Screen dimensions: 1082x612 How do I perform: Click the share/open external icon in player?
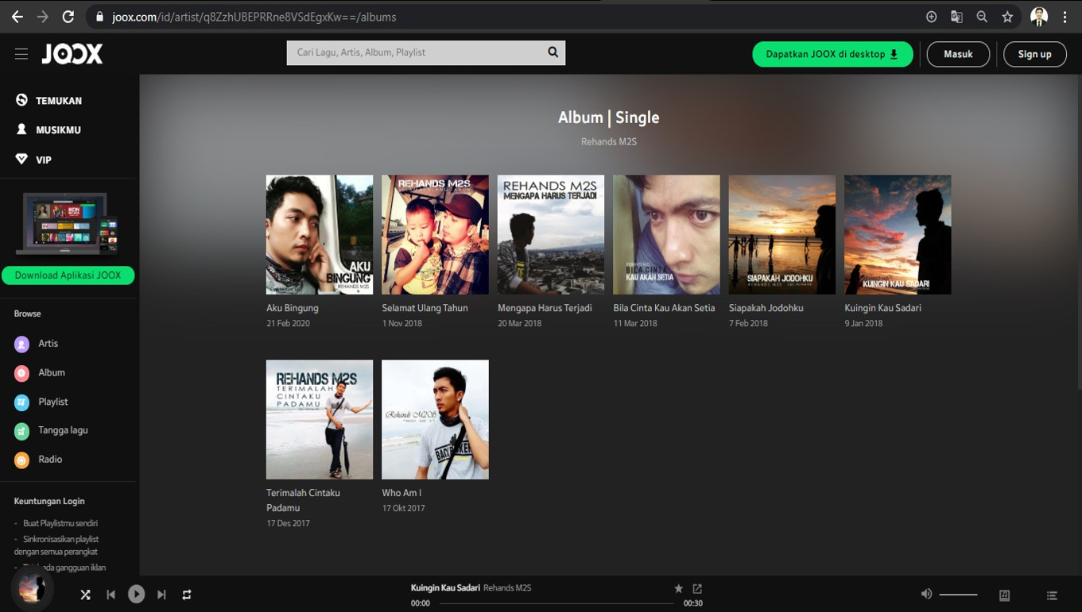[697, 589]
